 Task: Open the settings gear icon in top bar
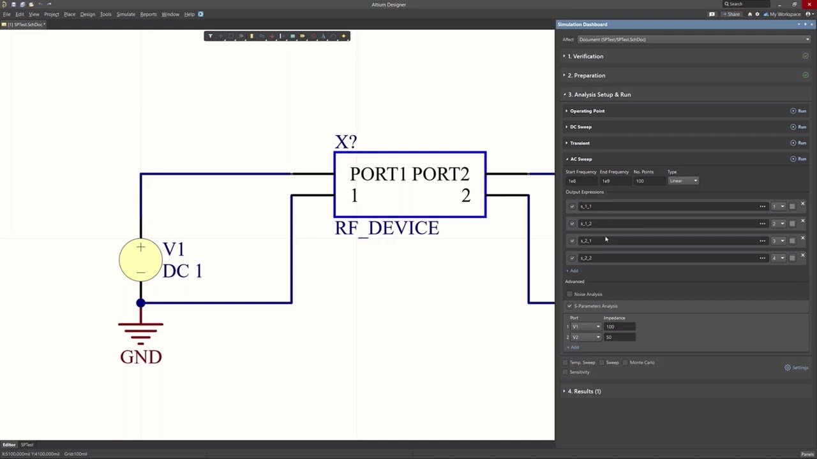758,14
